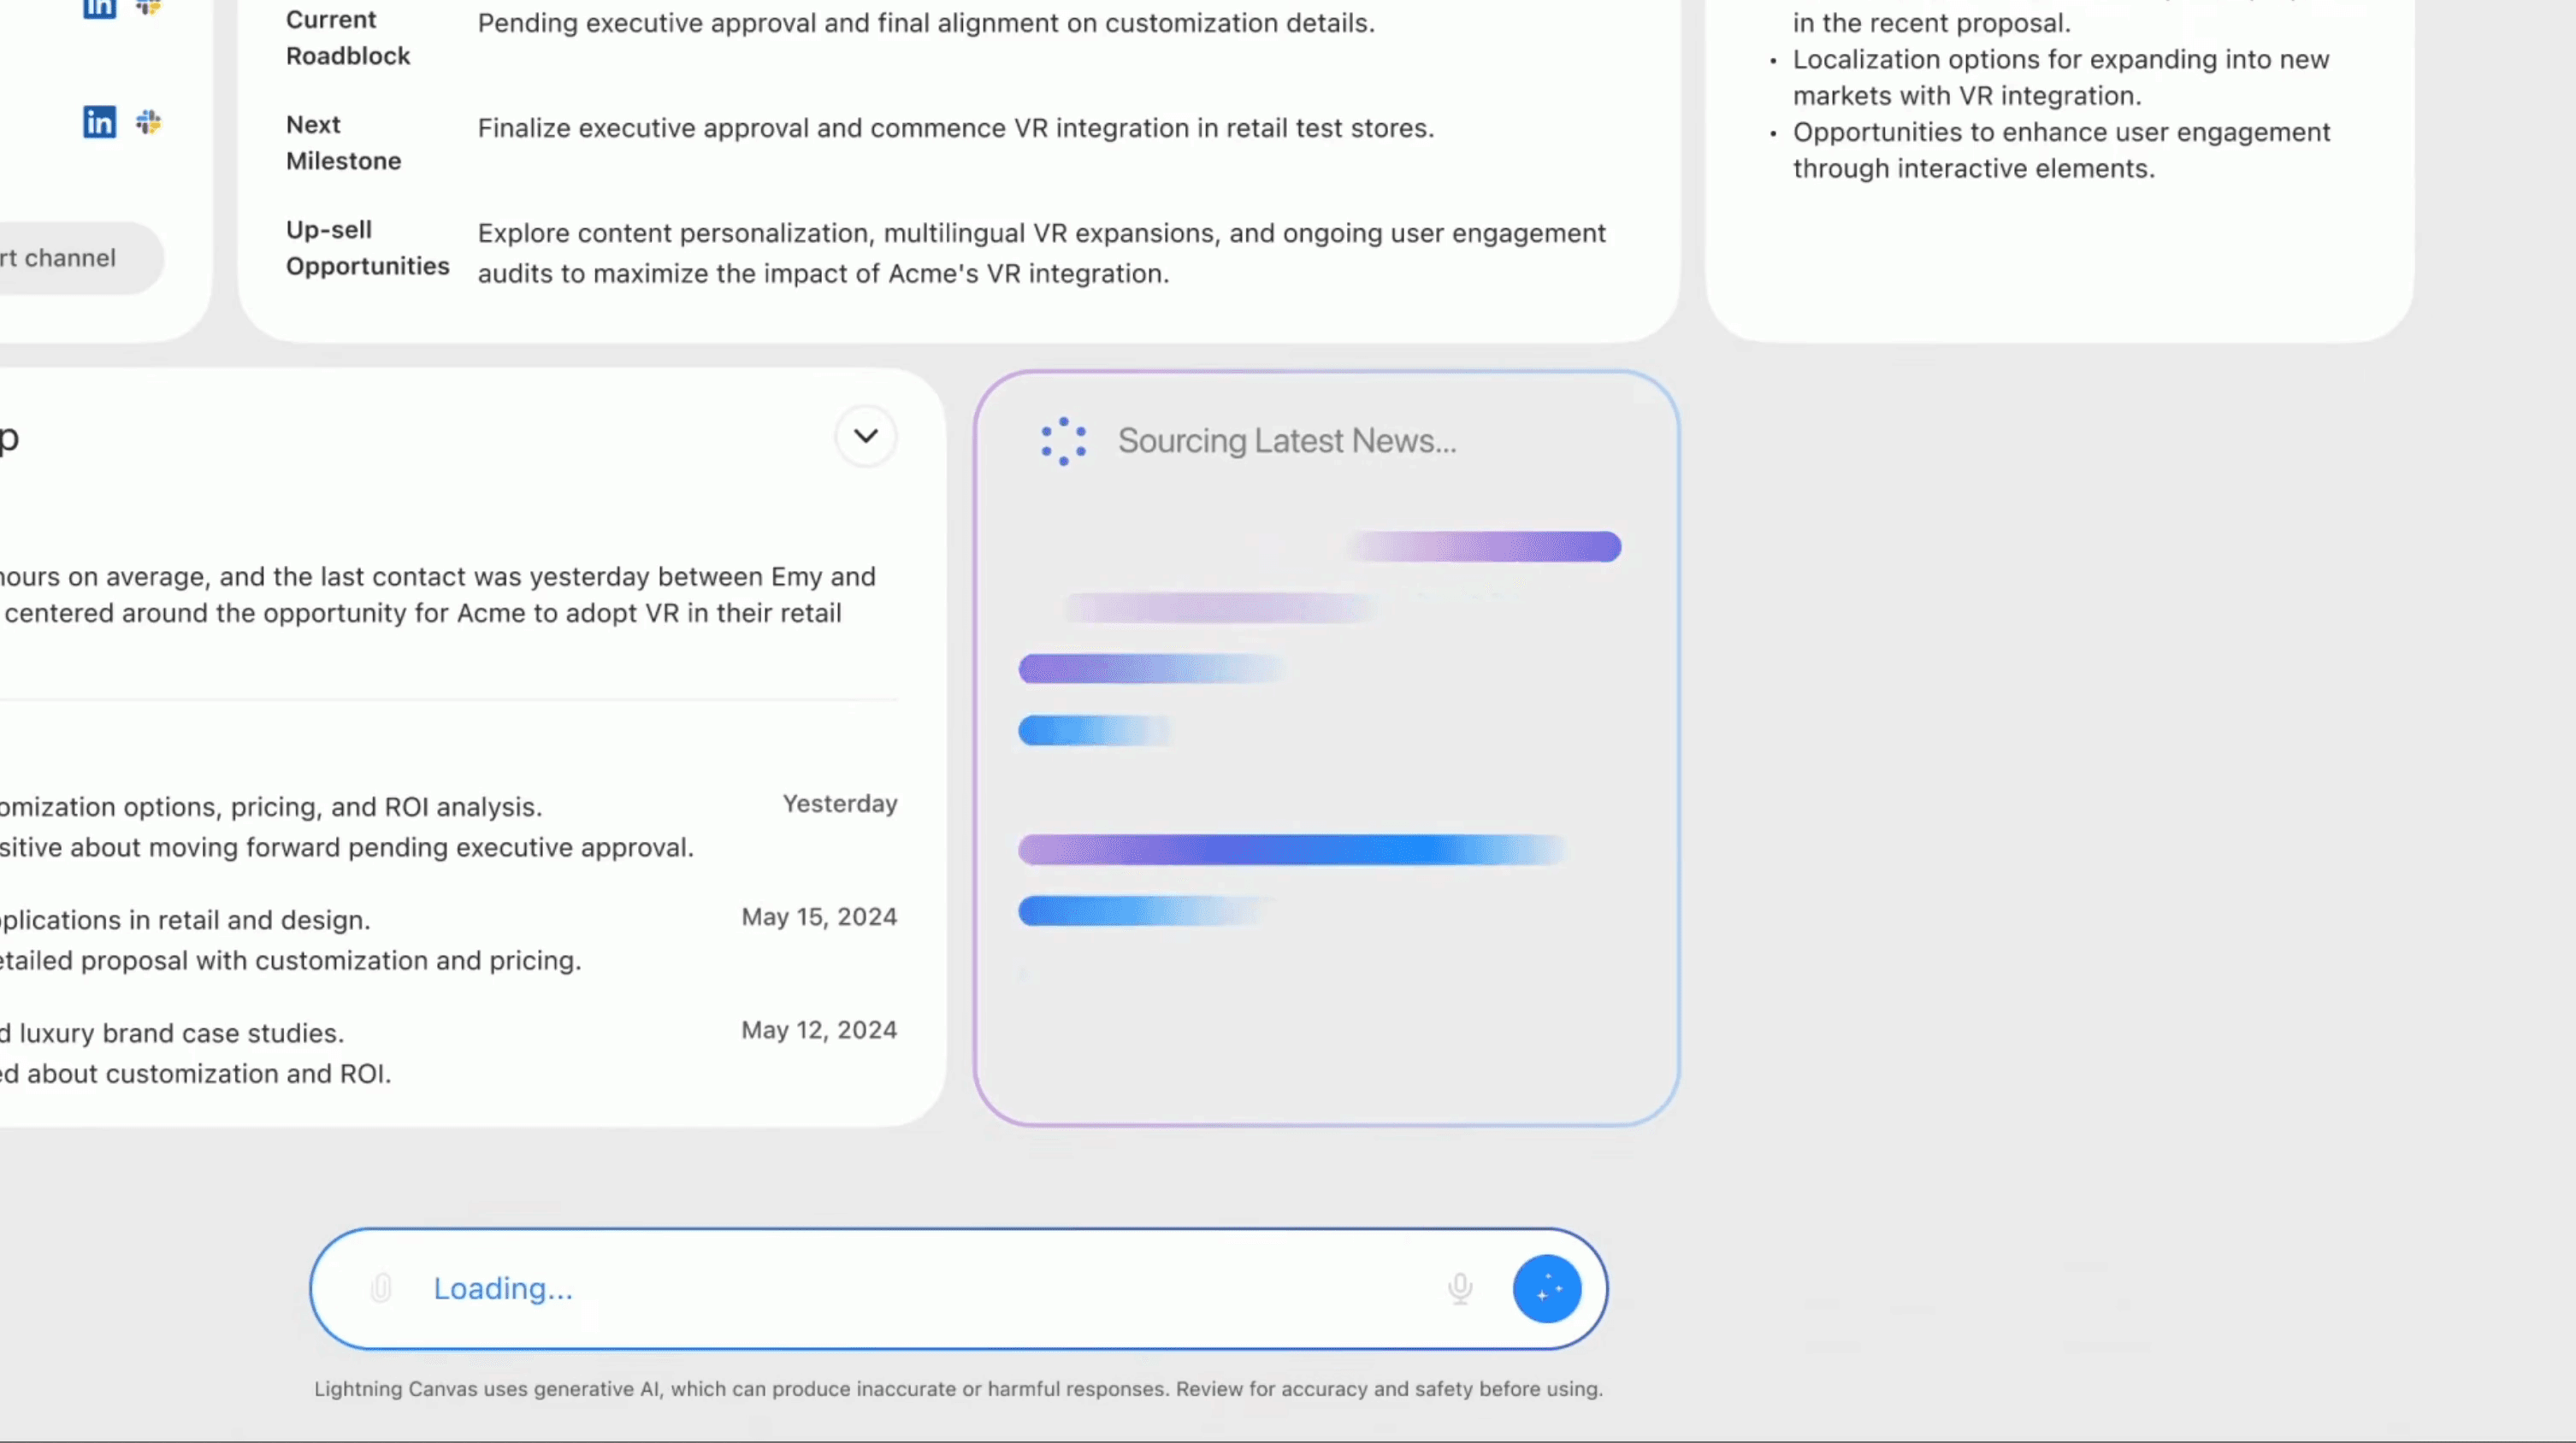Select the Next Milestone section header
2576x1443 pixels.
[342, 143]
